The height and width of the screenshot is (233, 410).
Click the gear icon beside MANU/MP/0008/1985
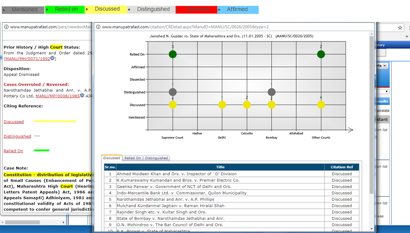coord(82,96)
